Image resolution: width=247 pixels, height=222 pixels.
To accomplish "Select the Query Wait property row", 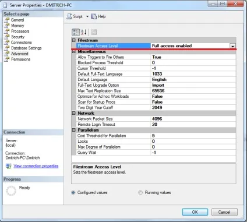I will pyautogui.click(x=156, y=153).
